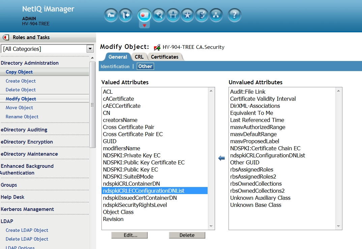Click the blue move-left arrow between lists
The height and width of the screenshot is (249, 362).
click(x=222, y=158)
